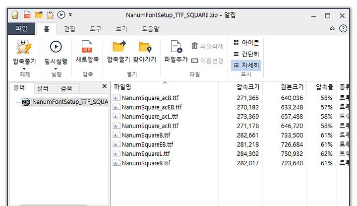Click the ALZip egg icon in title bar
The width and height of the screenshot is (357, 206).
15,15
